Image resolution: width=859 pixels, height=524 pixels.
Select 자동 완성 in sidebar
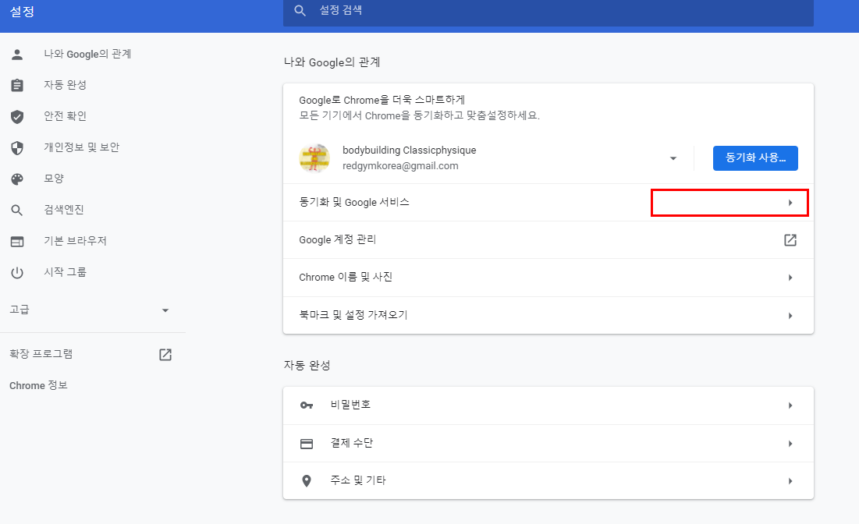(66, 85)
